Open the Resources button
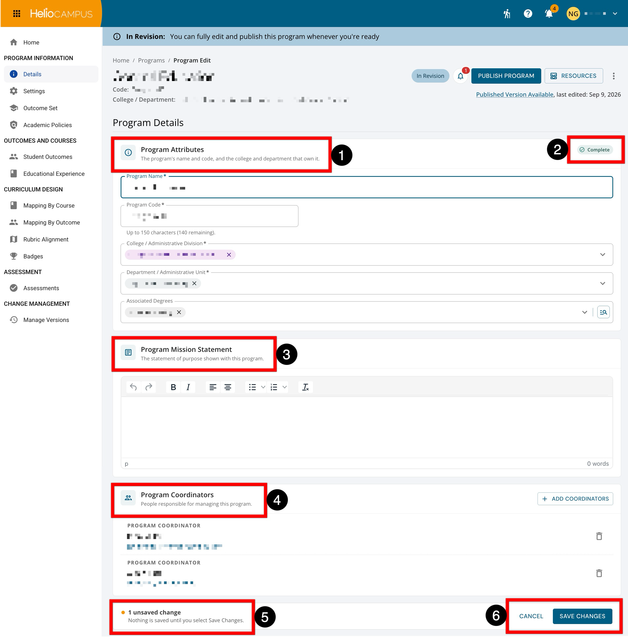This screenshot has width=628, height=637. 573,76
